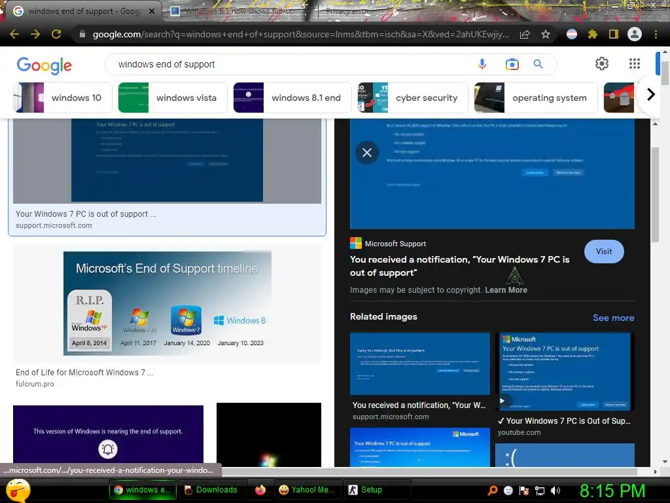This screenshot has height=503, width=670.
Task: Click the volume speaker tray icon
Action: 555,490
